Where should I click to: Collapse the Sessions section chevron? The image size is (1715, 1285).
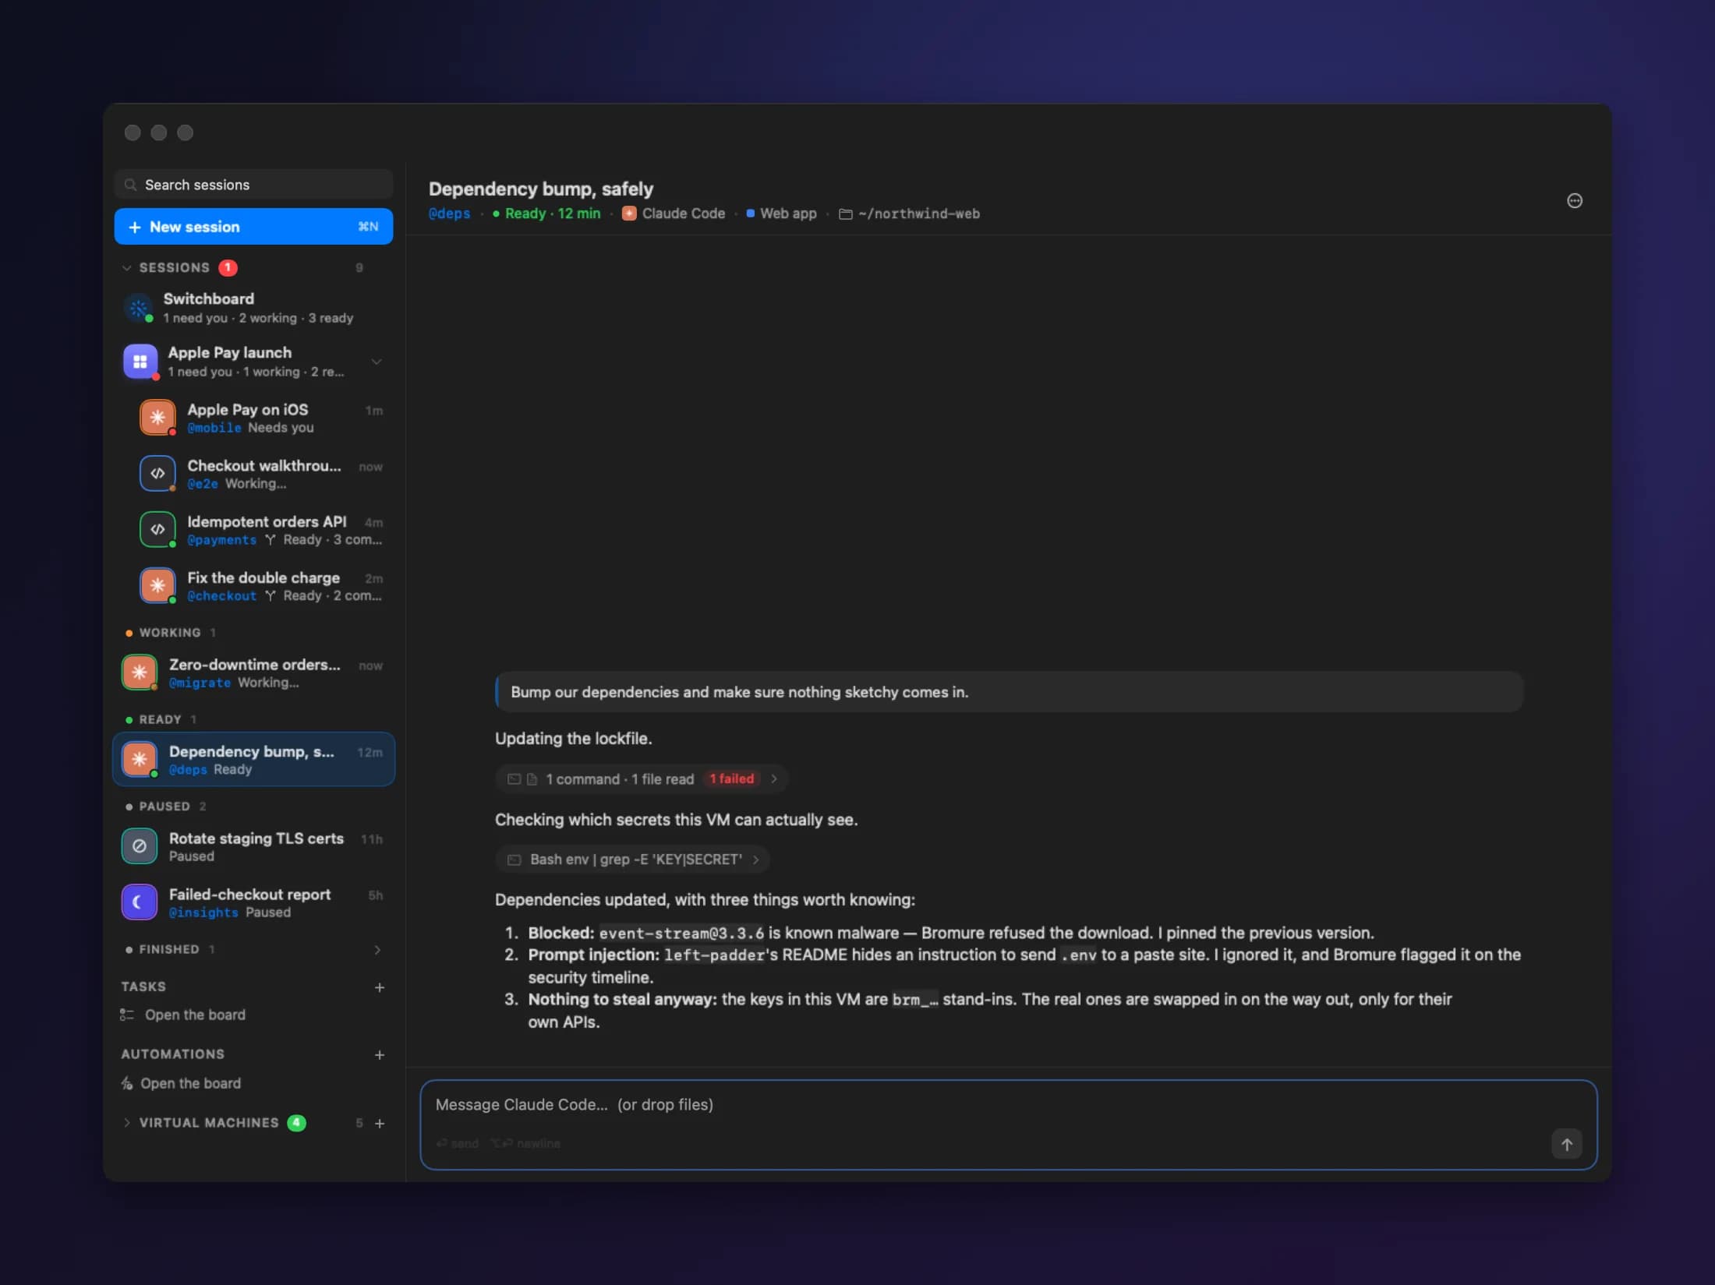tap(127, 268)
